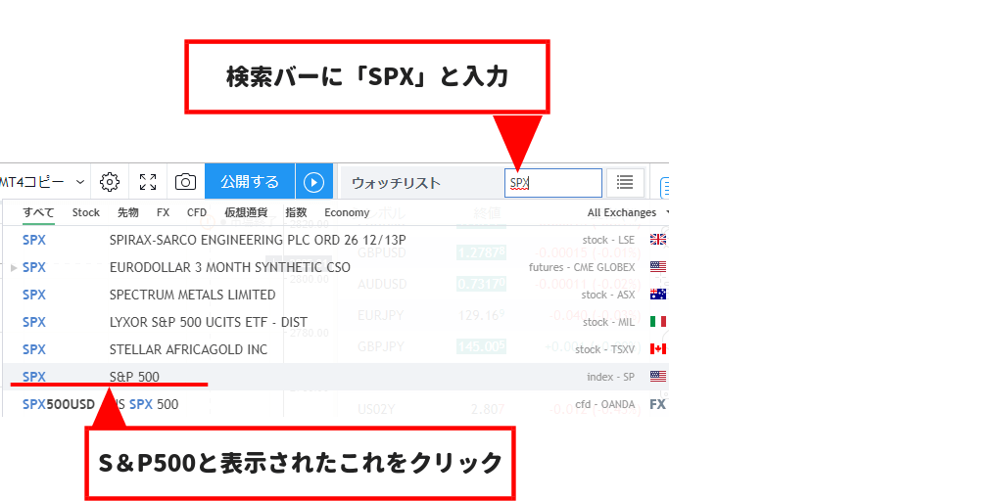Image resolution: width=1003 pixels, height=501 pixels.
Task: Choose the S&P 500 index result
Action: click(x=336, y=377)
